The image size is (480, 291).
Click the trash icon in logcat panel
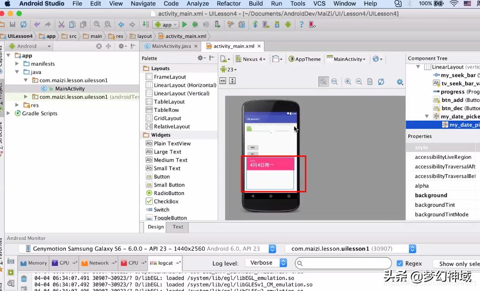(24, 279)
